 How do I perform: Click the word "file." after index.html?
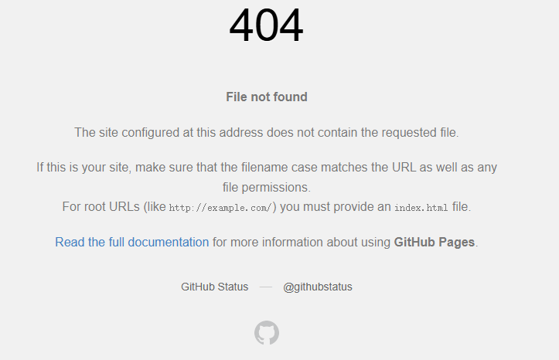pos(461,207)
